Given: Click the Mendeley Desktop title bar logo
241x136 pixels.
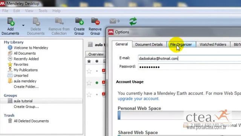Looking at the screenshot, I should [2, 3].
